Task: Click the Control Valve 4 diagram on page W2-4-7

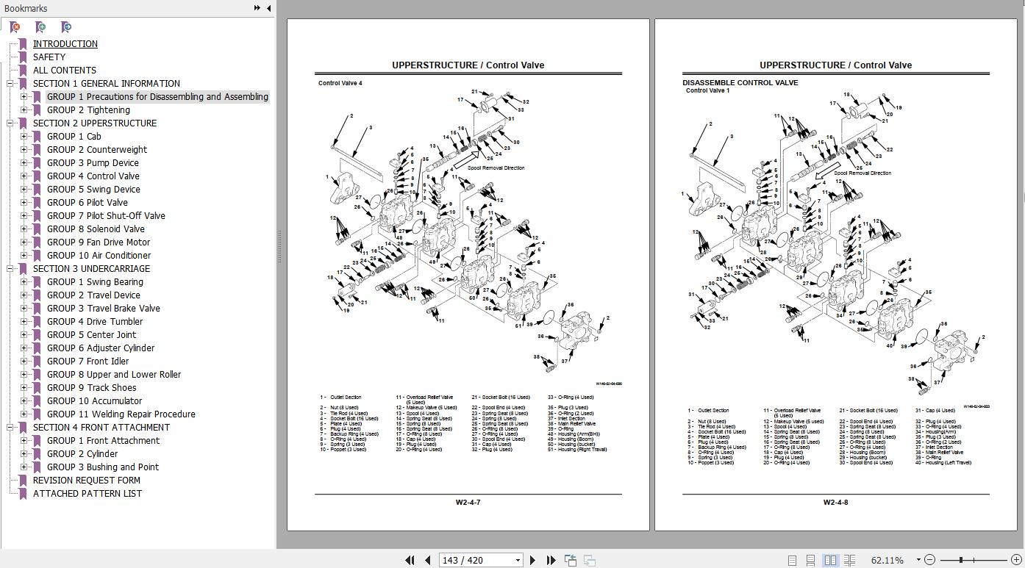Action: (468, 231)
